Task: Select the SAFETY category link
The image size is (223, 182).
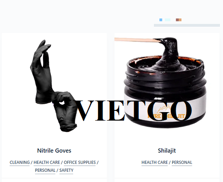Action: 66,170
